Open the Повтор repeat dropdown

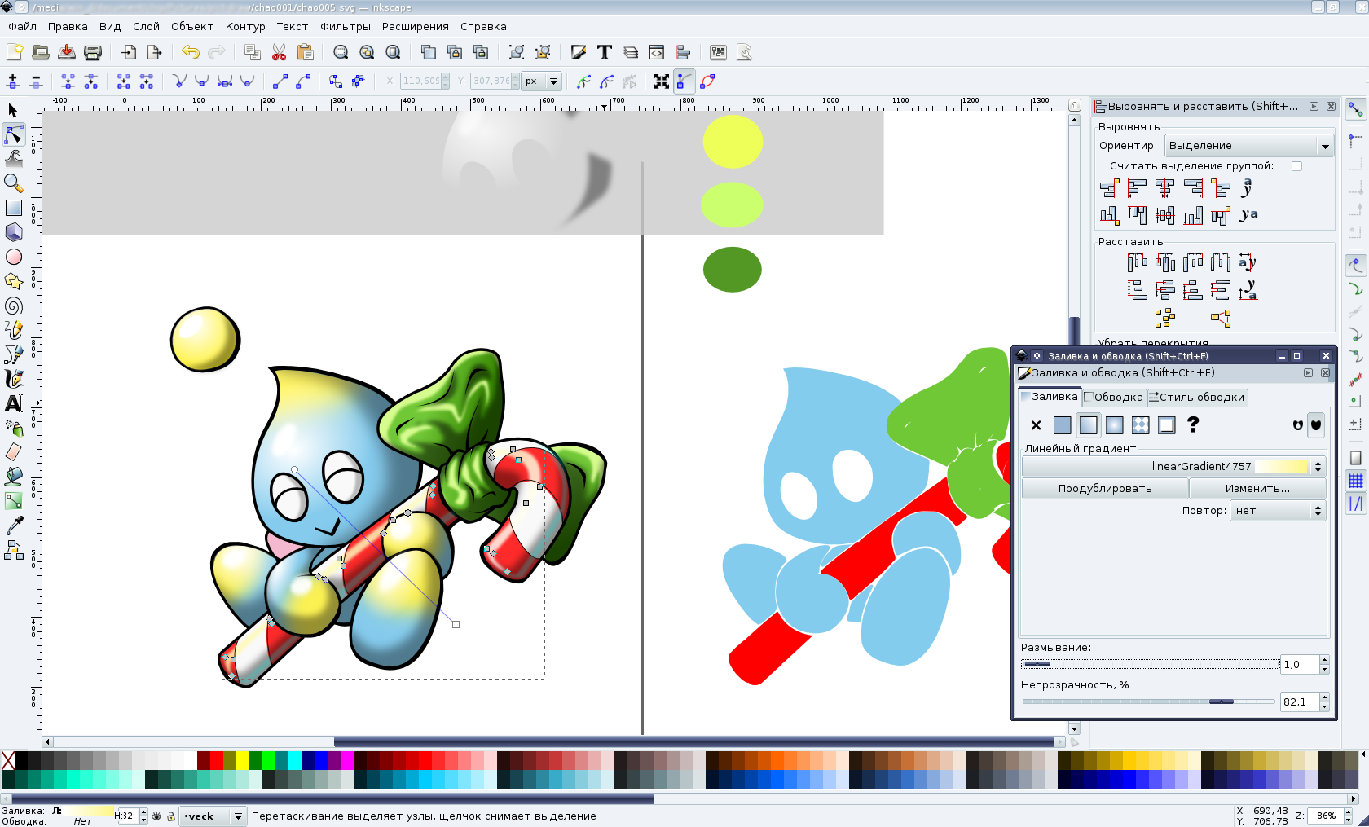[x=1278, y=511]
